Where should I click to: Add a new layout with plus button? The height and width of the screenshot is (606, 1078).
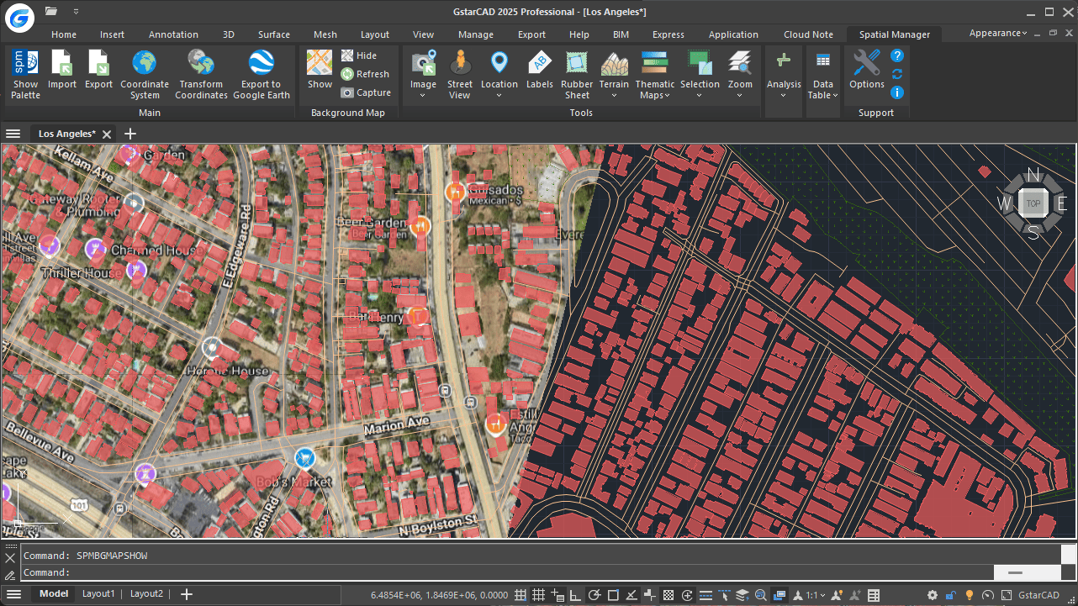pyautogui.click(x=187, y=594)
